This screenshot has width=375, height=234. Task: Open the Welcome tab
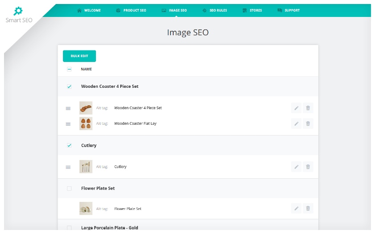89,11
